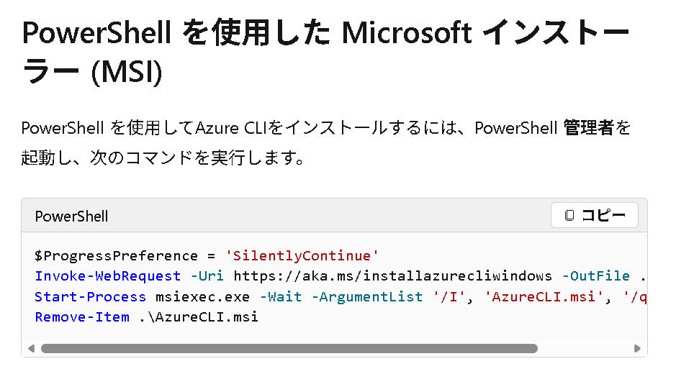676x369 pixels.
Task: Click the コピー copy button
Action: point(594,215)
